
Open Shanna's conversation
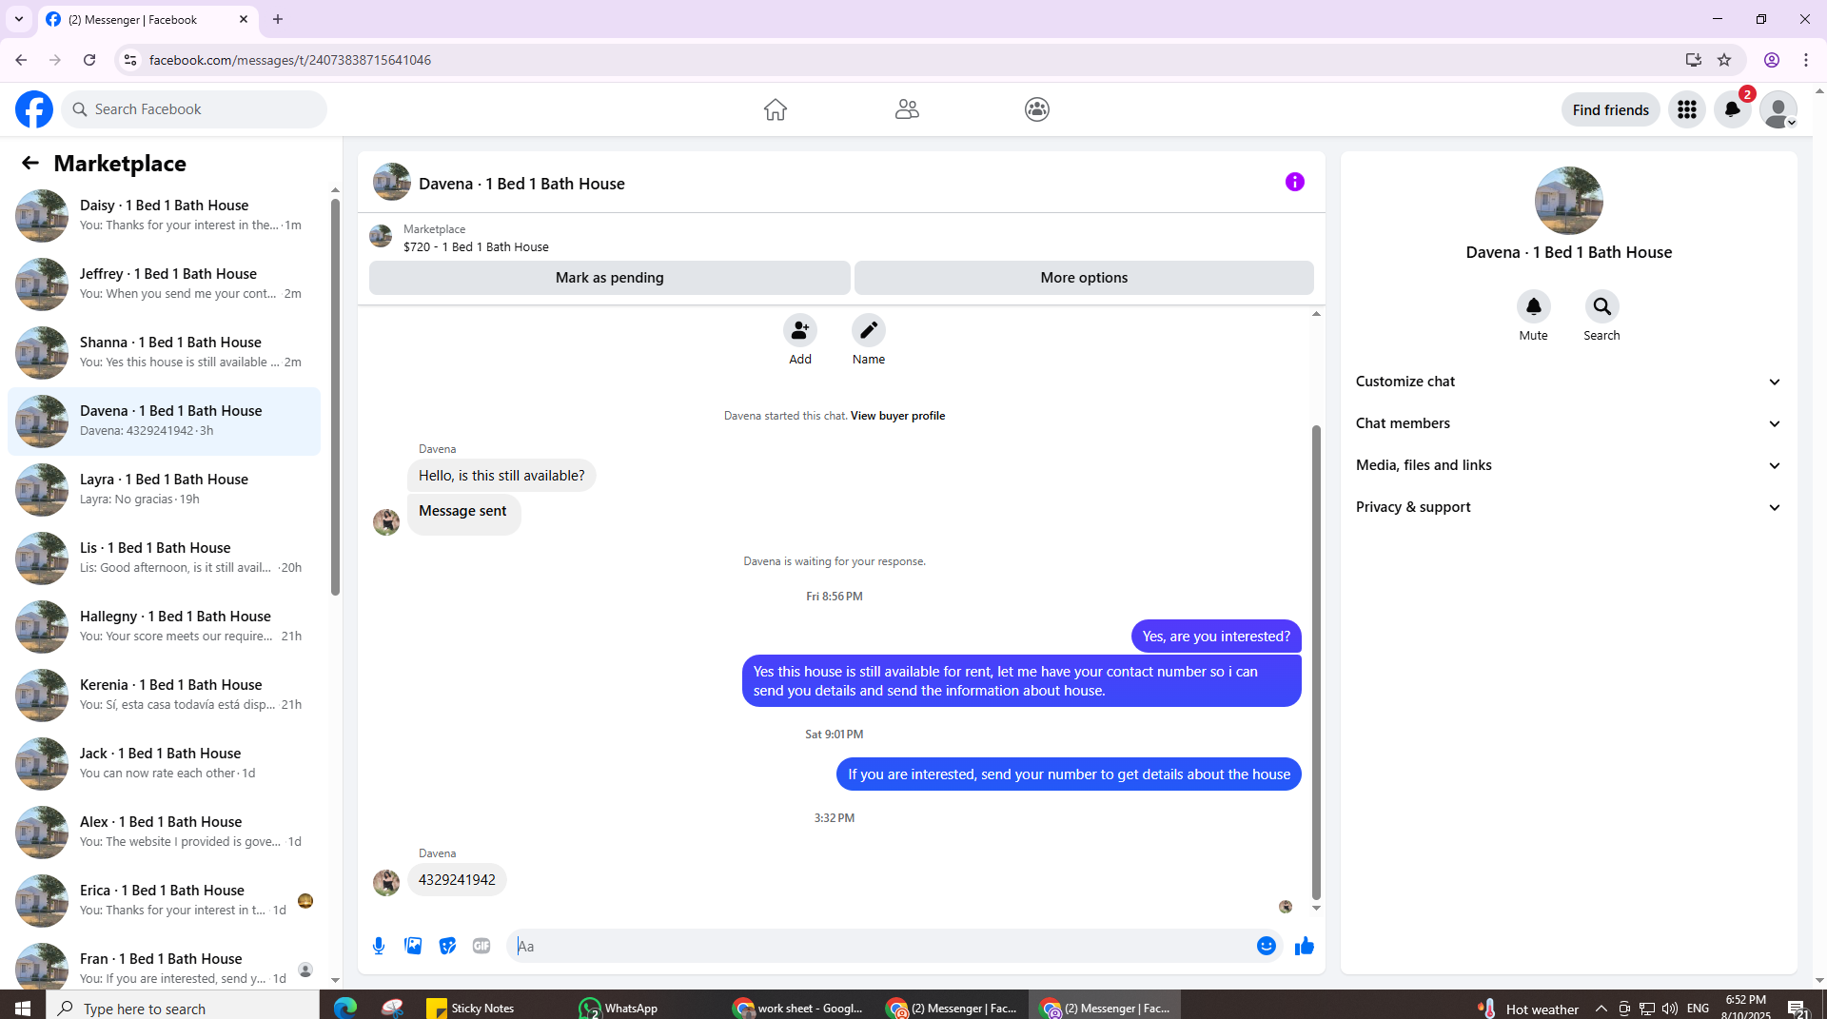coord(165,352)
